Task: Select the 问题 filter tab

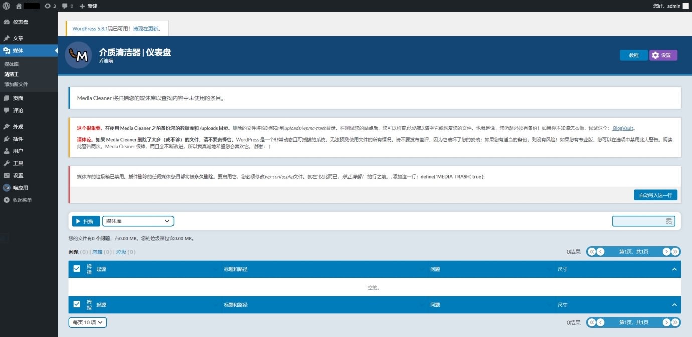Action: pyautogui.click(x=73, y=252)
